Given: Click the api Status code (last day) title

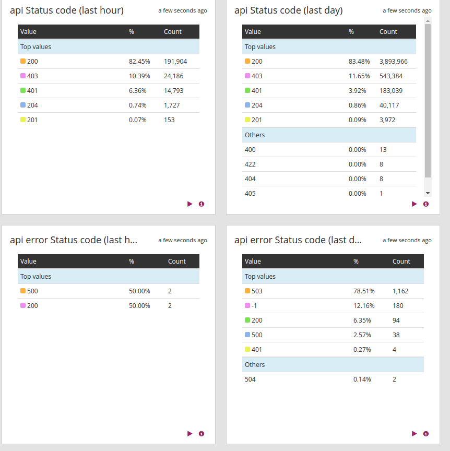Looking at the screenshot, I should point(288,10).
